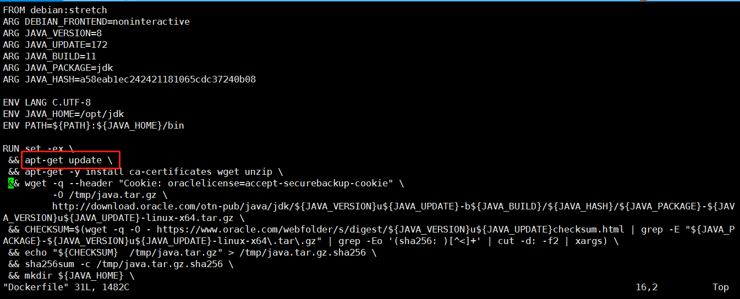
Task: Click the JAVA_BUILD=11 line
Action: (x=50, y=56)
